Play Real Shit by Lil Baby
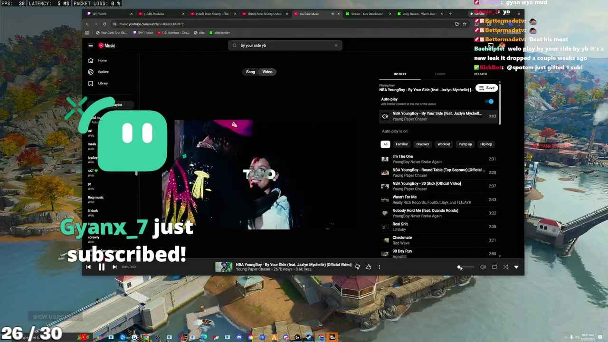608x342 pixels. [439, 227]
